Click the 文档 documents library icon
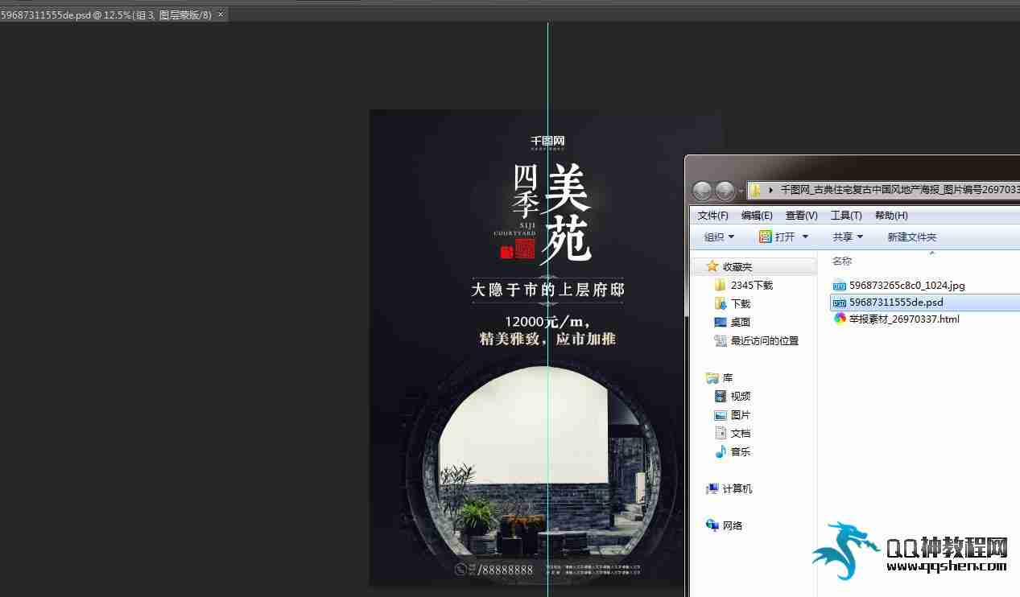The width and height of the screenshot is (1020, 597). coord(721,433)
